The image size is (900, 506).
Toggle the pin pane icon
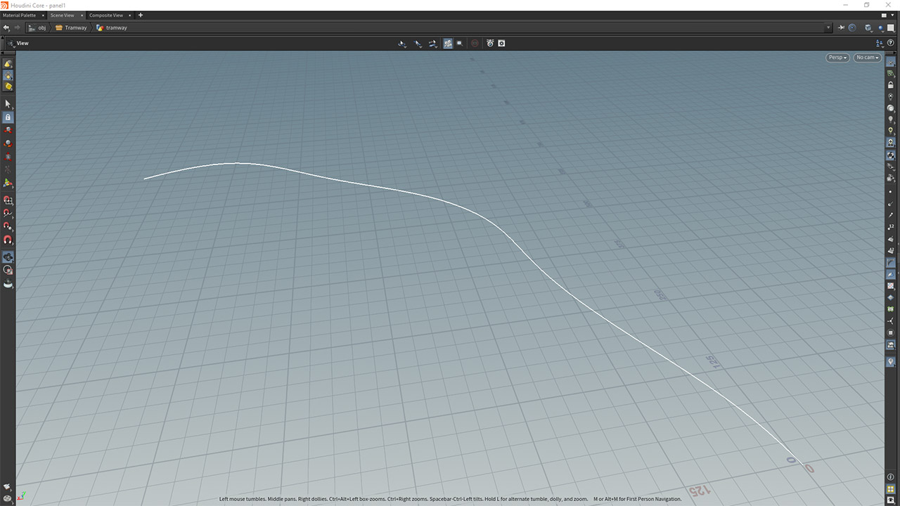[841, 27]
